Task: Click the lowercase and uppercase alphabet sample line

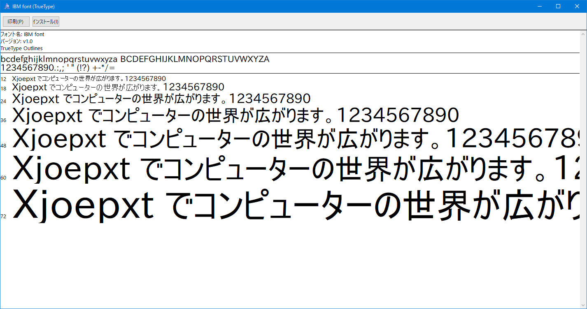Action: coord(135,59)
